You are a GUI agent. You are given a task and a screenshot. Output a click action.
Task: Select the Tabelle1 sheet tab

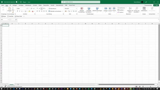[x=11, y=84]
